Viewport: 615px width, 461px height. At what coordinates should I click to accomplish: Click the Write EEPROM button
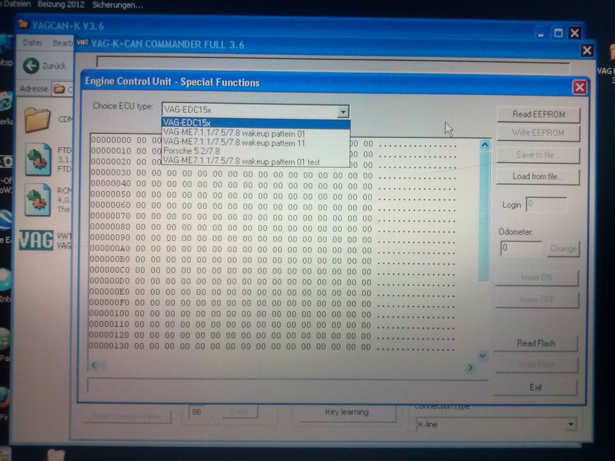[x=538, y=133]
